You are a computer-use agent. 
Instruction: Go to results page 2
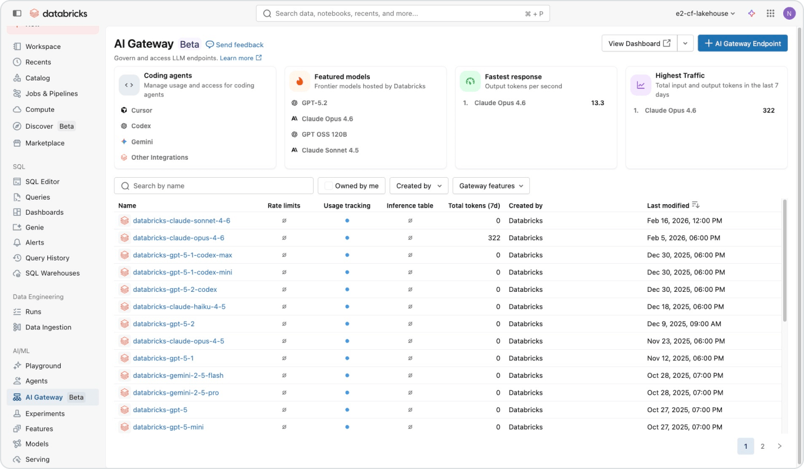(762, 446)
